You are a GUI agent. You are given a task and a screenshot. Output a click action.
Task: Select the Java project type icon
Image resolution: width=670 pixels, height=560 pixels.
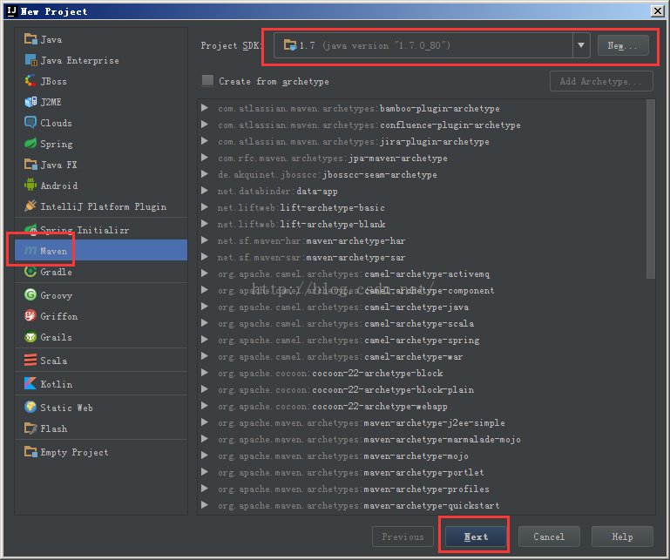pos(30,39)
